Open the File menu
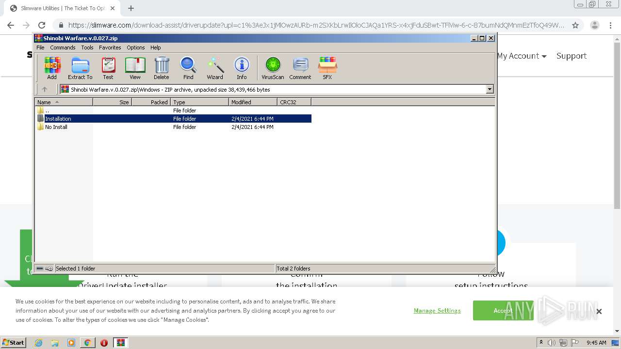 pos(40,48)
